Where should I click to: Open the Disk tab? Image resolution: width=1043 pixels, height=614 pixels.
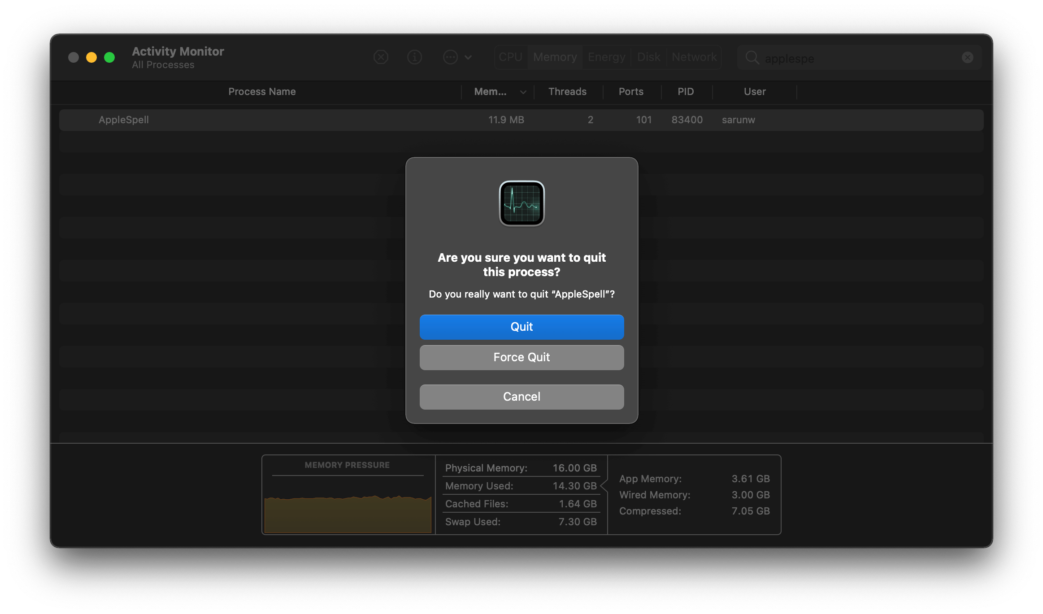[648, 57]
